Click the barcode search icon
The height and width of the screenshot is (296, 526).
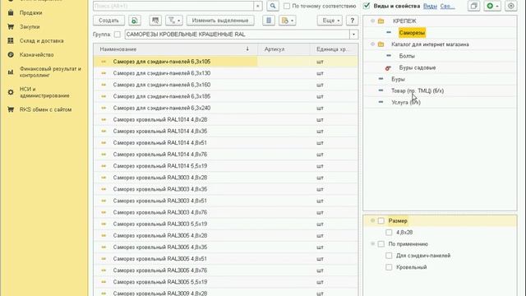click(x=155, y=21)
